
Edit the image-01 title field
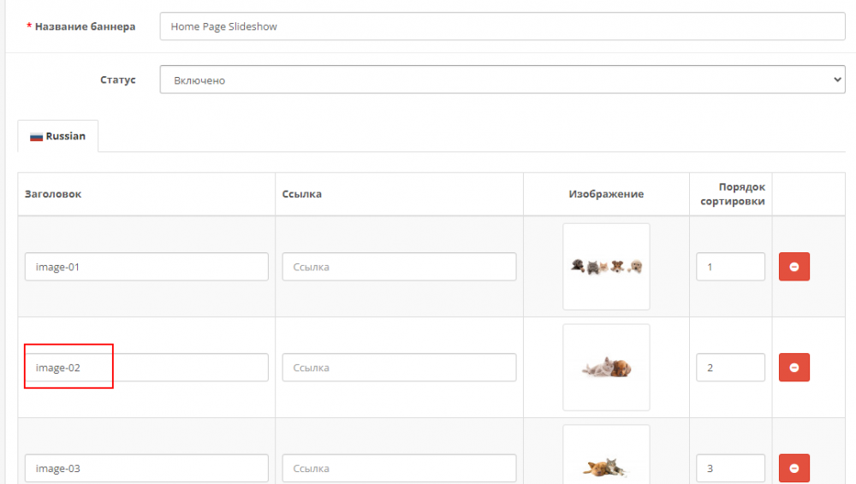pyautogui.click(x=146, y=267)
